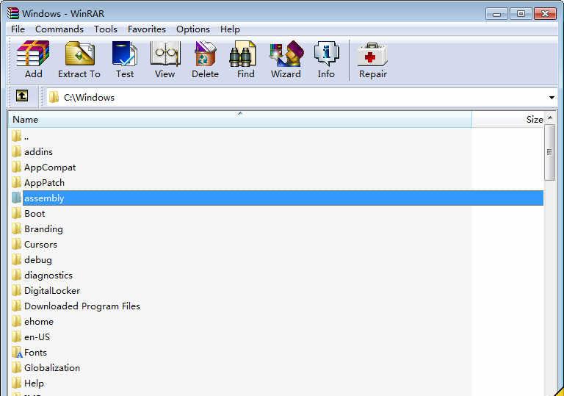Select the en-US folder name
The image size is (564, 396).
[x=37, y=337]
